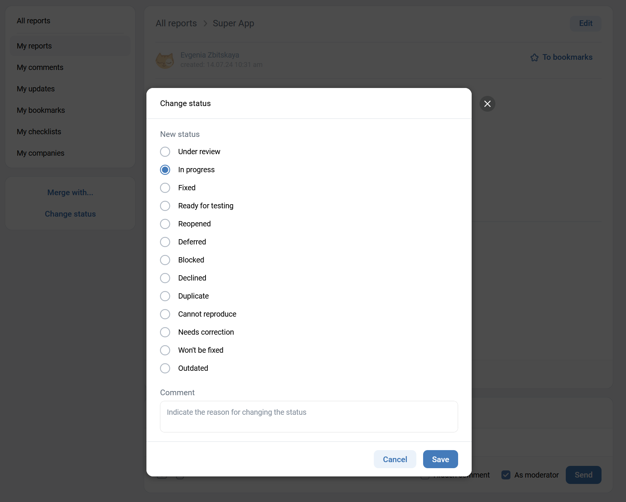
Task: Save the new status
Action: [x=440, y=459]
